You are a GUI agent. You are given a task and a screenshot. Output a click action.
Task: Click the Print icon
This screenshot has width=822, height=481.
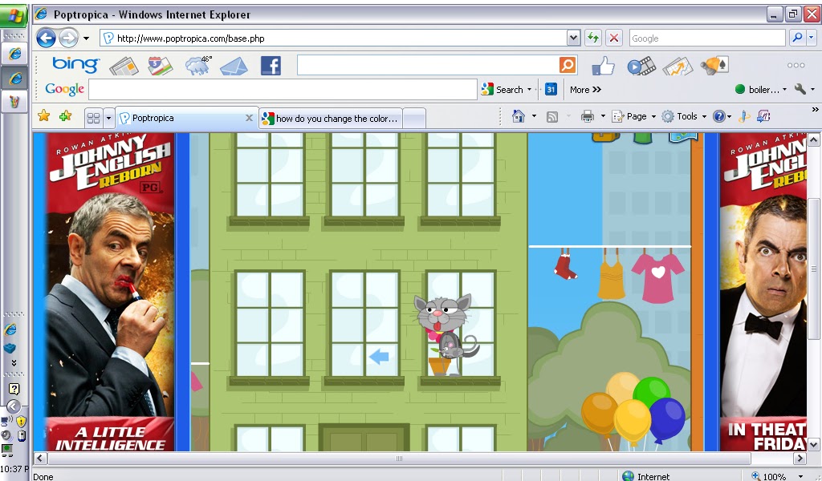pyautogui.click(x=587, y=116)
